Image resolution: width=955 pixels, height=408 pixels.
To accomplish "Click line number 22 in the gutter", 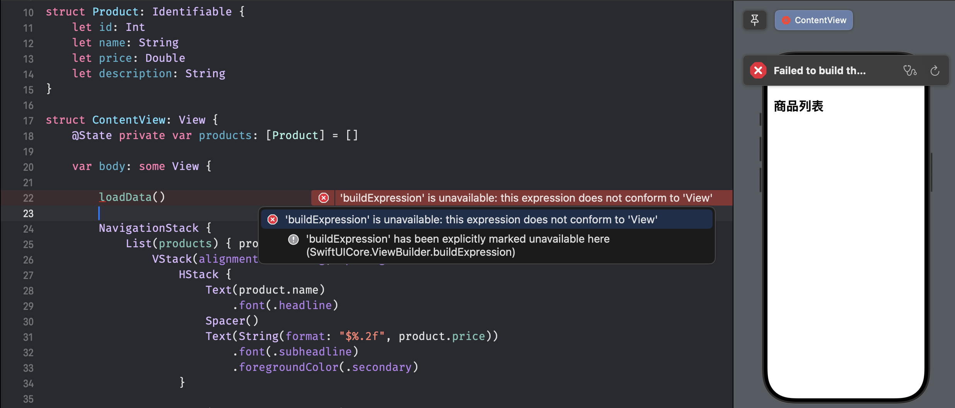I will tap(28, 198).
